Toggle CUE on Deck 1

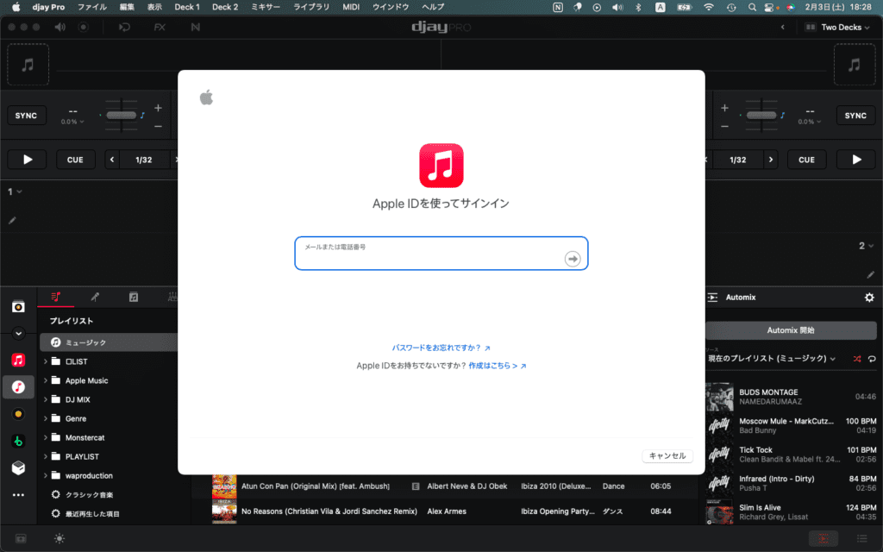point(75,160)
